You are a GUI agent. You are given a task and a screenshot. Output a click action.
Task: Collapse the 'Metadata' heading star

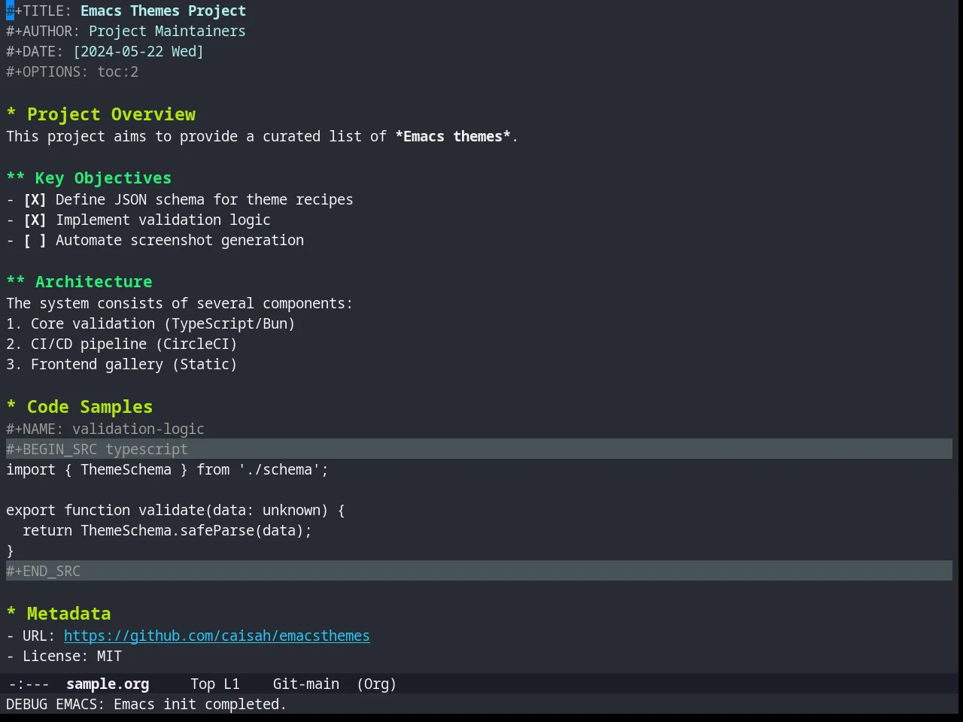[11, 613]
